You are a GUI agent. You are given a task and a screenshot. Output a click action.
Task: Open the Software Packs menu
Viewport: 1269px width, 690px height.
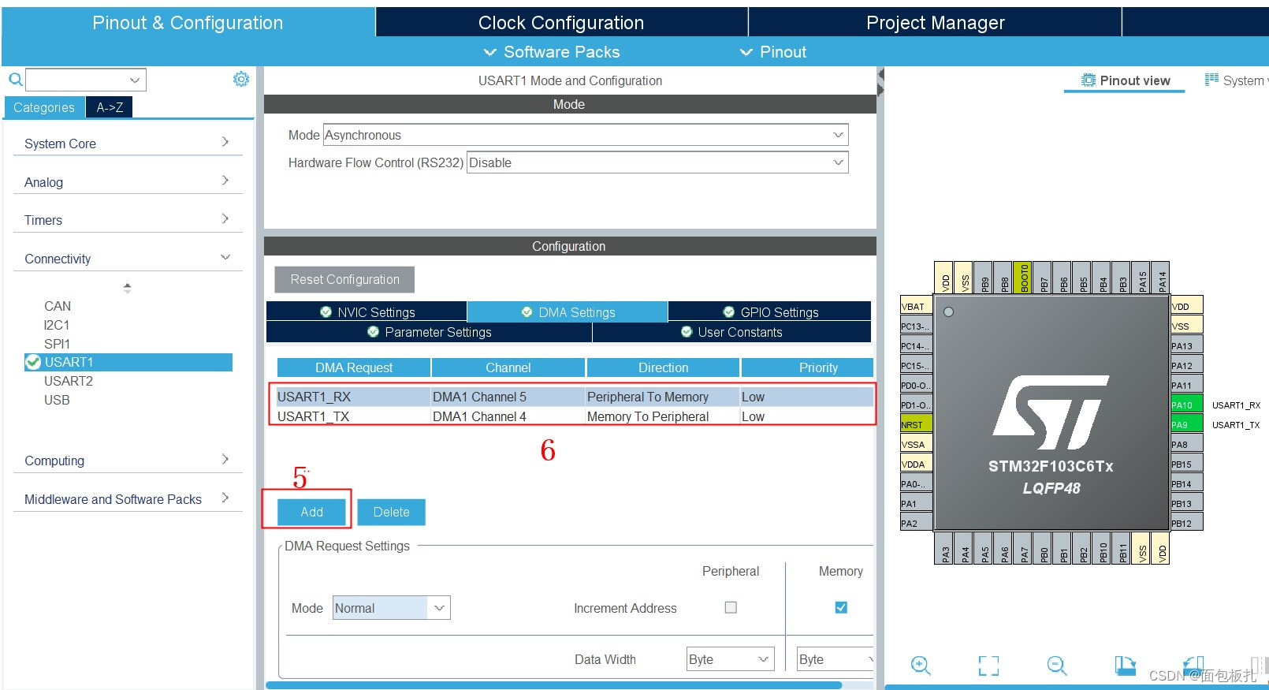point(552,52)
